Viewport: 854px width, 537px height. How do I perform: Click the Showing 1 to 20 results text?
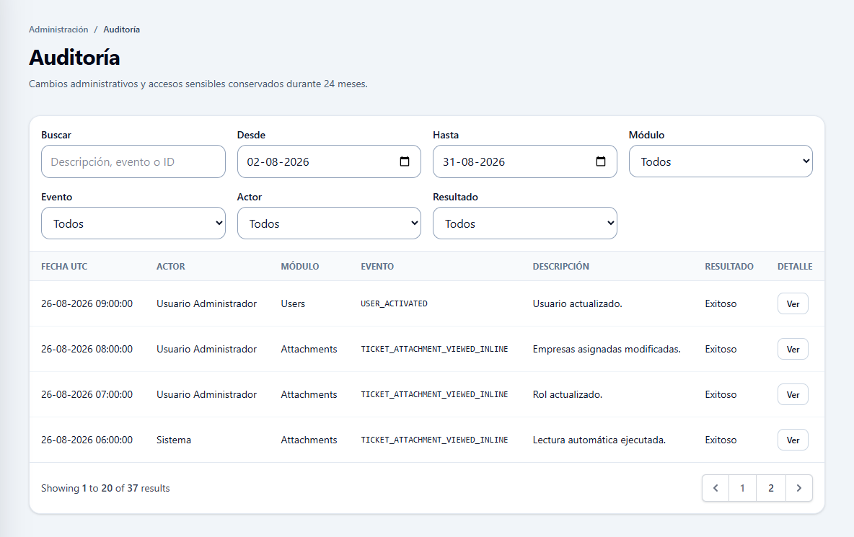point(105,488)
